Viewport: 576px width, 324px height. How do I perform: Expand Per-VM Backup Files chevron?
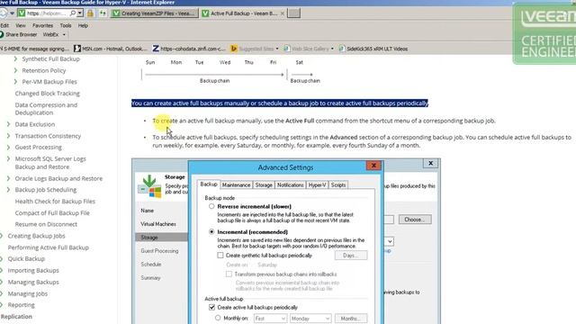click(x=15, y=82)
